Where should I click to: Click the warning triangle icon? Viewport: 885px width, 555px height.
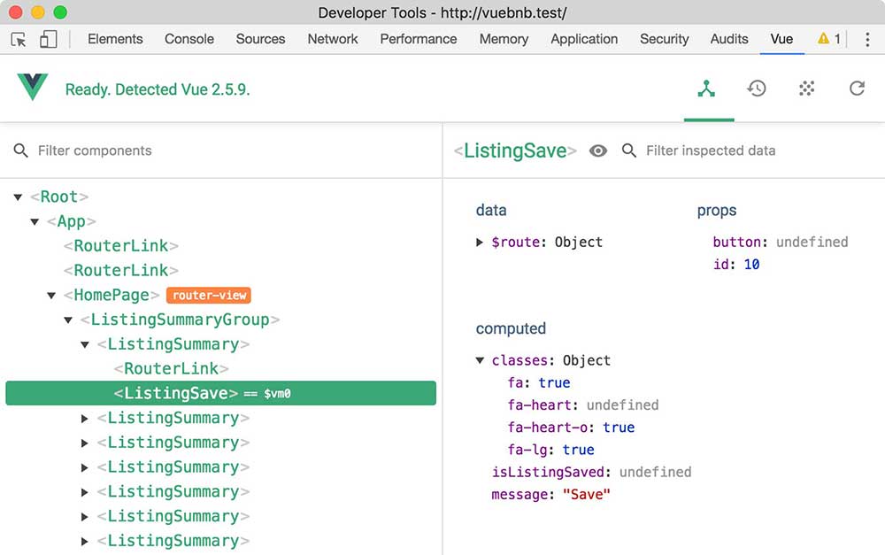coord(823,38)
